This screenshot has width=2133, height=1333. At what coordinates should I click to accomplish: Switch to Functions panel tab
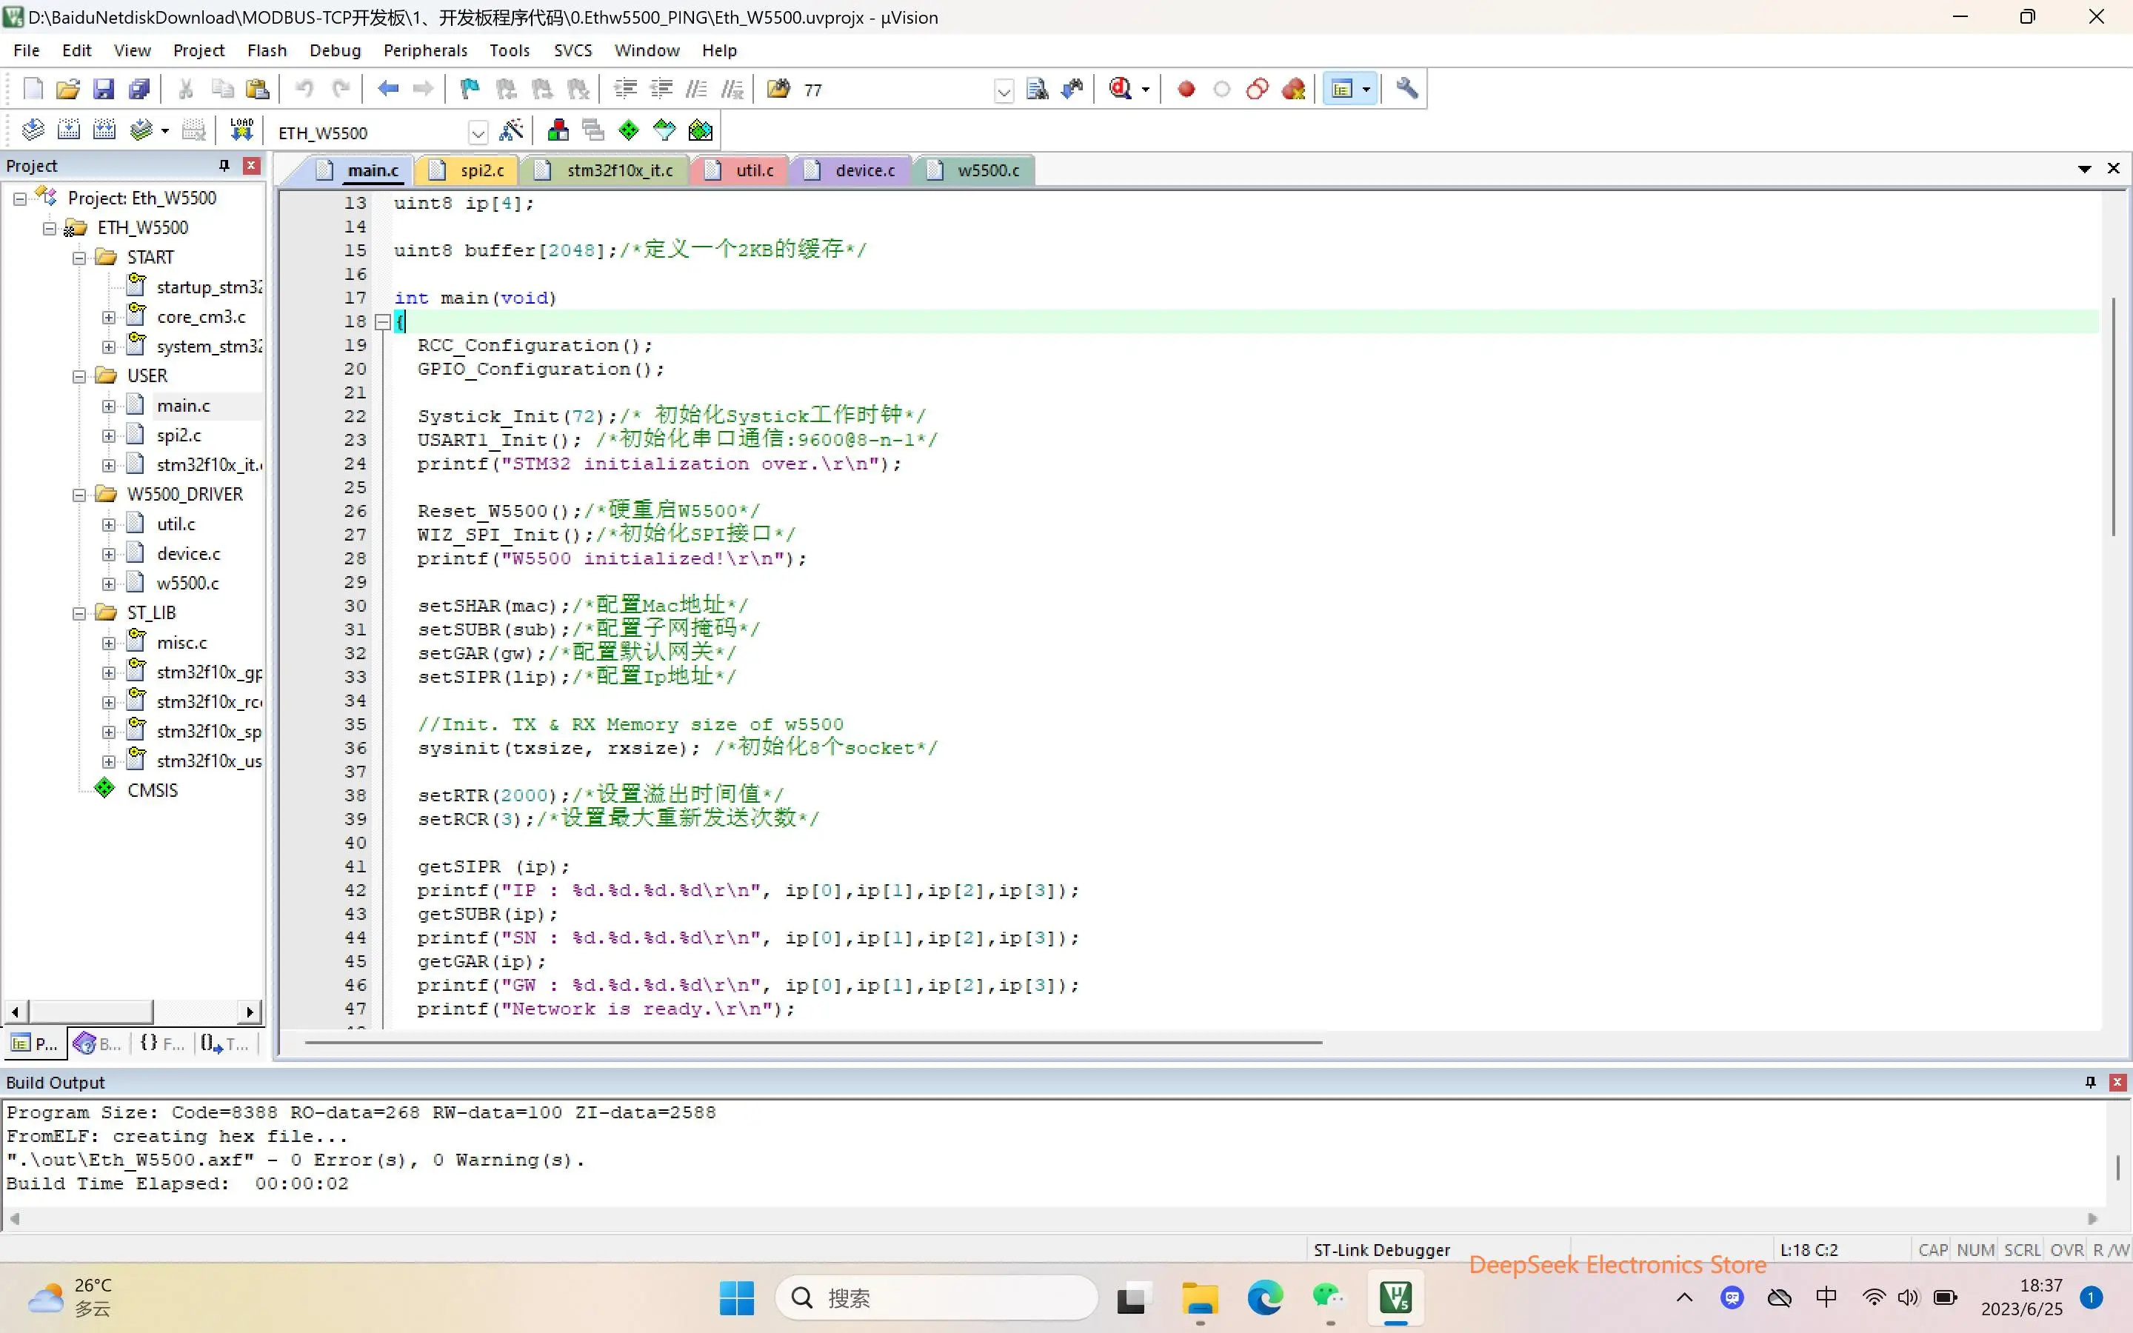pyautogui.click(x=162, y=1044)
